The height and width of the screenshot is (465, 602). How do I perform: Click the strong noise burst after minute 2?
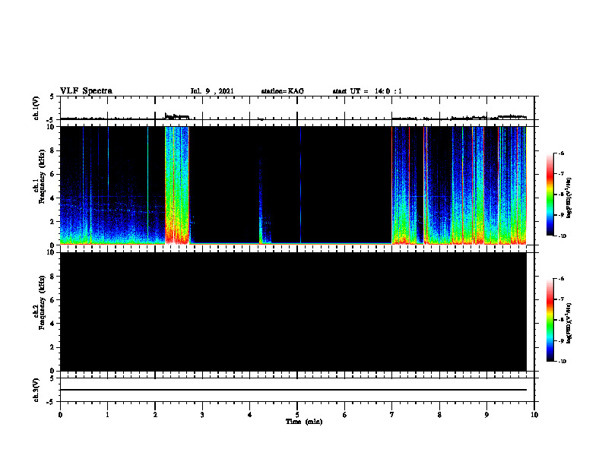[x=177, y=185]
